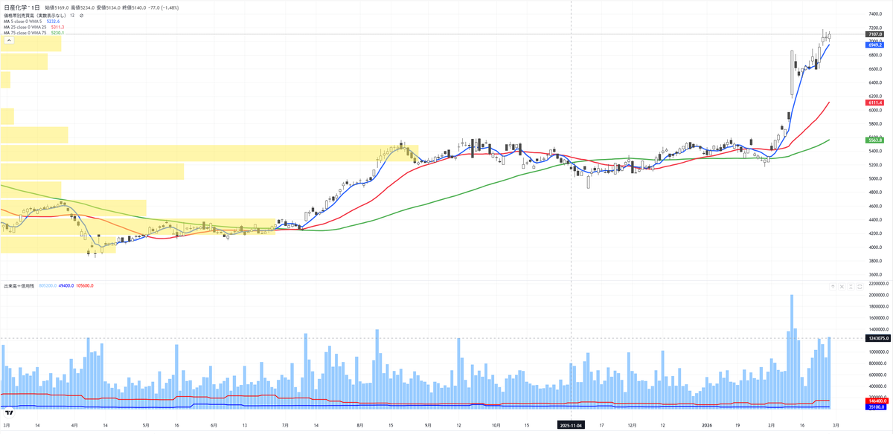The height and width of the screenshot is (434, 893).
Task: Click the TradingView logo at bottom left
Action: 10,412
